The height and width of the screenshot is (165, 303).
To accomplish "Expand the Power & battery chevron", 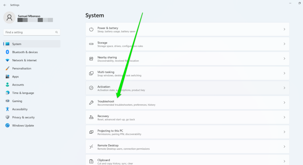I will [x=284, y=29].
